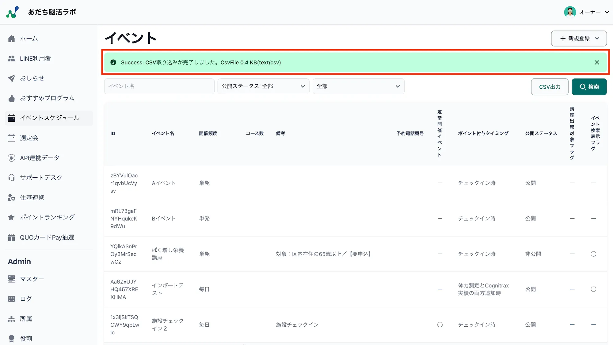Open the オーナー account menu chevron
The width and height of the screenshot is (613, 345).
click(607, 12)
